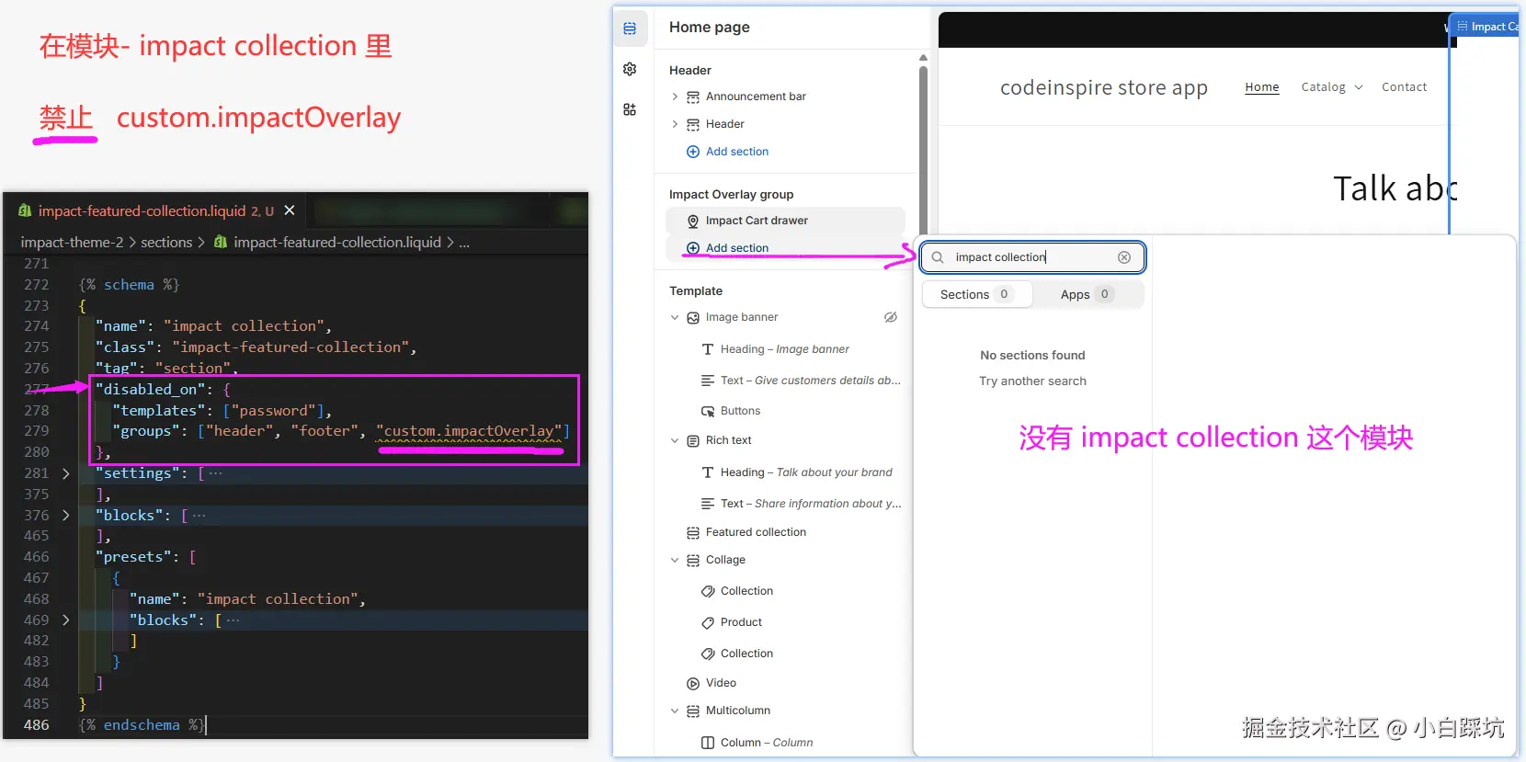
Task: Click the "custom.impactOverlay" string in code
Action: pyautogui.click(x=469, y=431)
